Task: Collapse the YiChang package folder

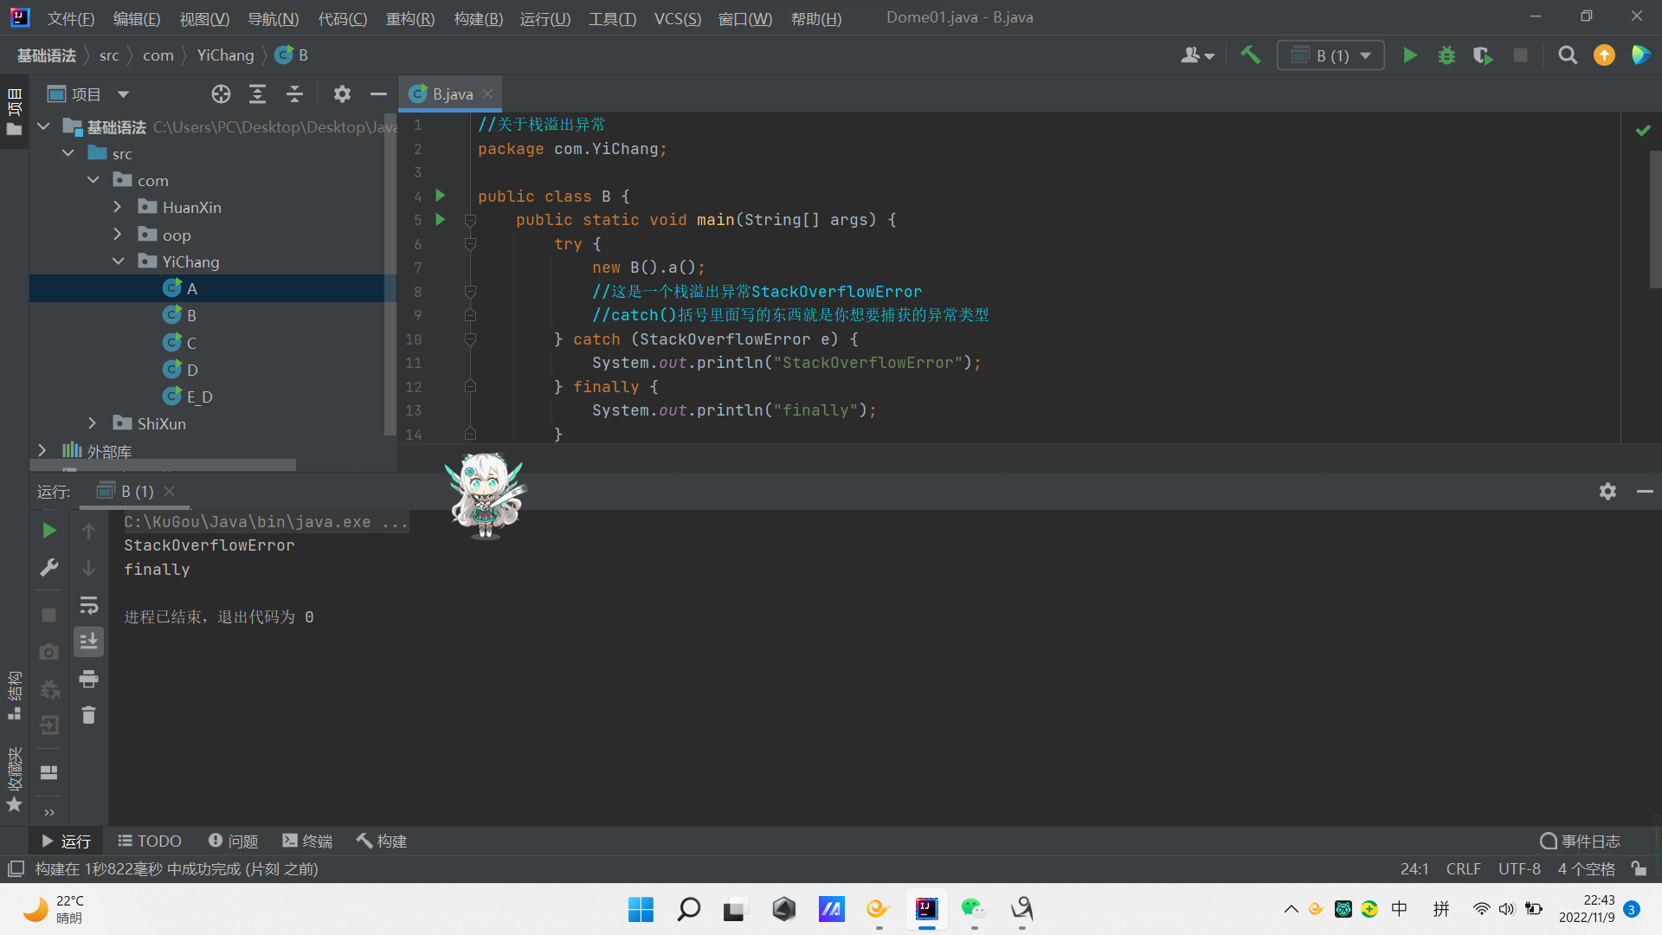Action: pyautogui.click(x=118, y=261)
